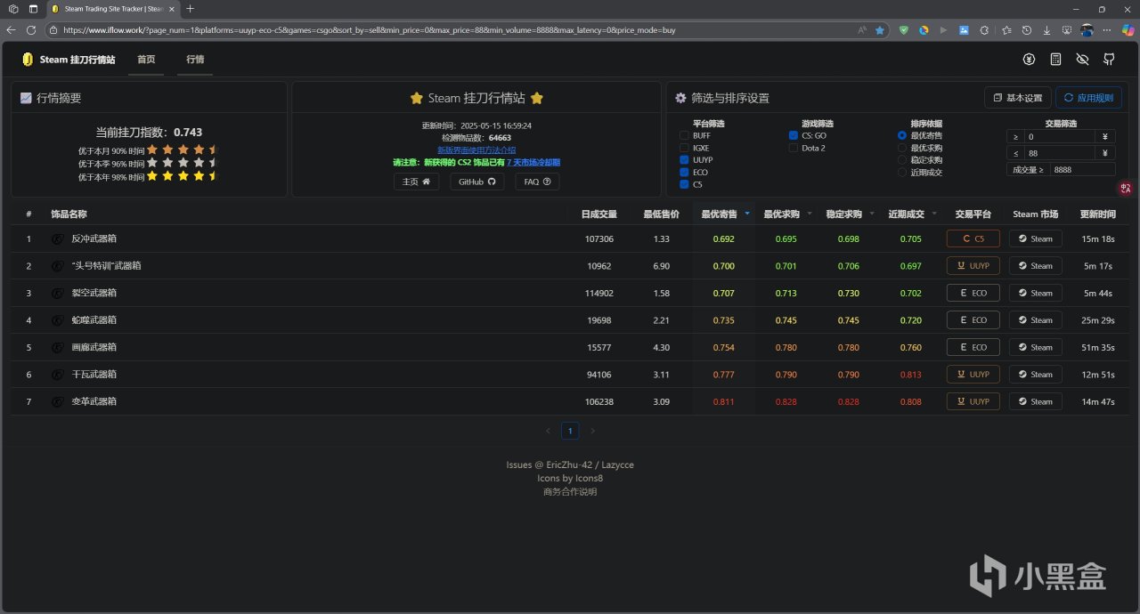Click the UUYP button for "头号特训"武器箱

(x=973, y=265)
